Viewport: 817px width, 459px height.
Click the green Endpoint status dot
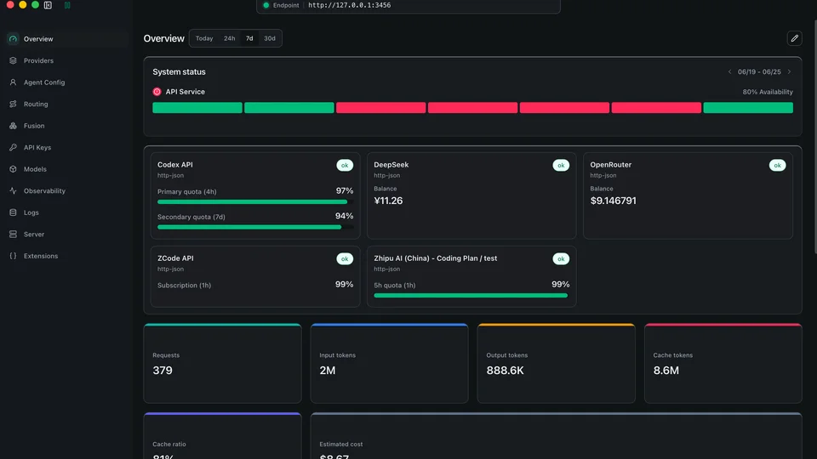click(266, 5)
